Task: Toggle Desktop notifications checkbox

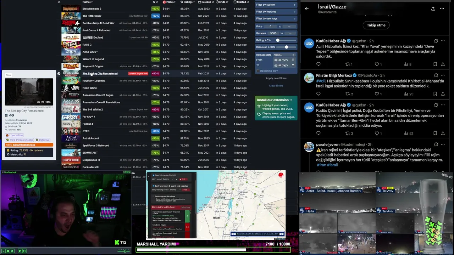Action: click(x=154, y=196)
